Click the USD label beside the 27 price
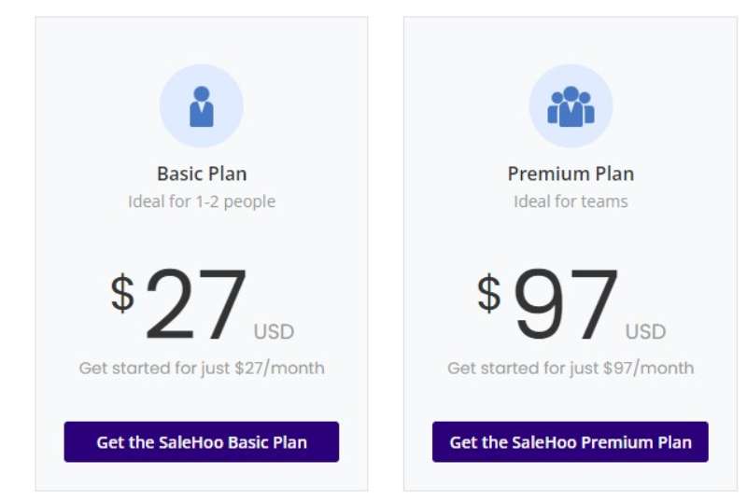The height and width of the screenshot is (501, 747). [x=274, y=331]
